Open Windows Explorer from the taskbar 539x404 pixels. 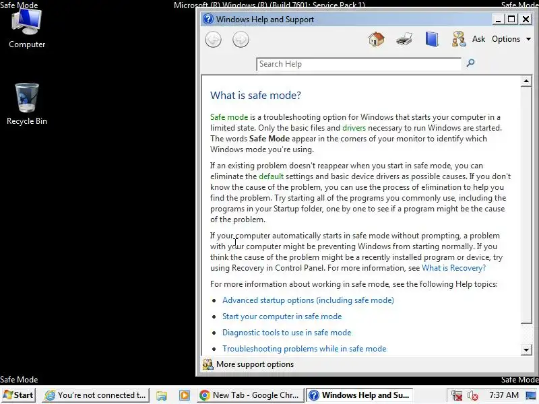(x=162, y=395)
